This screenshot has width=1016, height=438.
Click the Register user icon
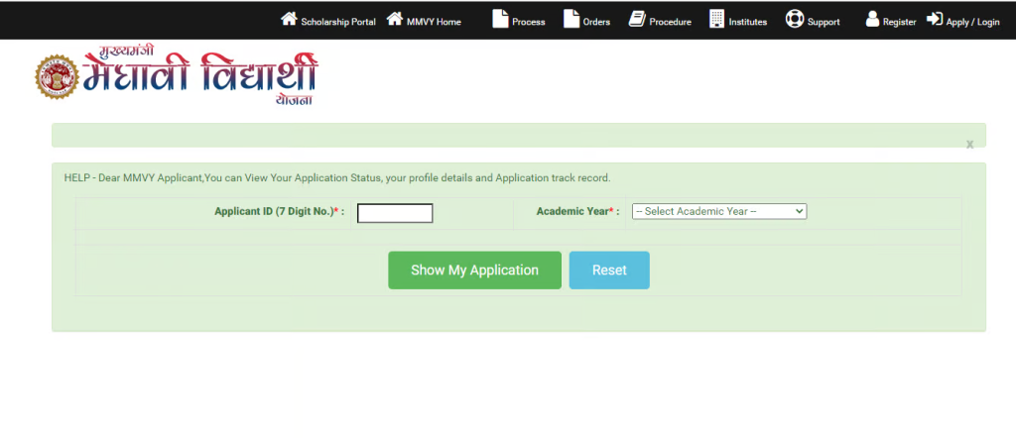pos(872,20)
